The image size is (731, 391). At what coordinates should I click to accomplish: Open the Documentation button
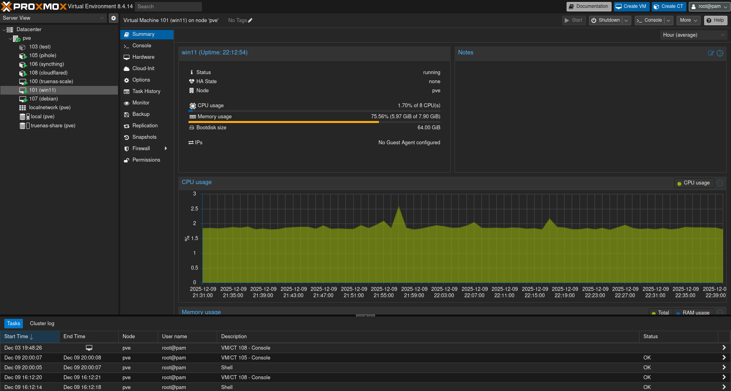click(589, 7)
